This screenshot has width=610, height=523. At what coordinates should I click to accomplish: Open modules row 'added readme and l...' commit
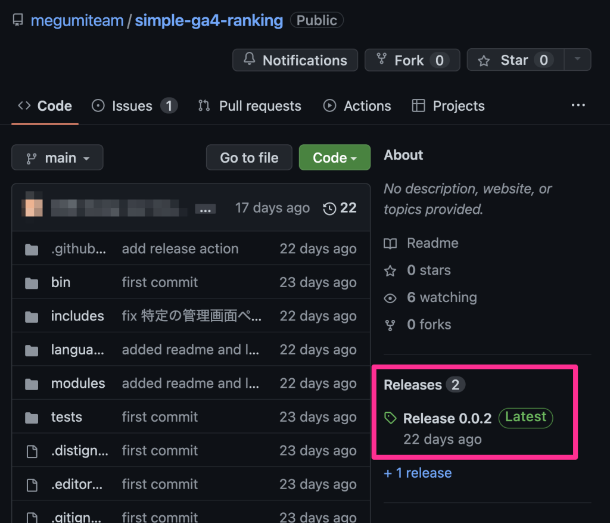[x=190, y=383]
